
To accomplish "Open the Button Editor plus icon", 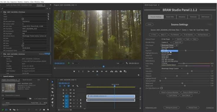I will click(x=138, y=75).
